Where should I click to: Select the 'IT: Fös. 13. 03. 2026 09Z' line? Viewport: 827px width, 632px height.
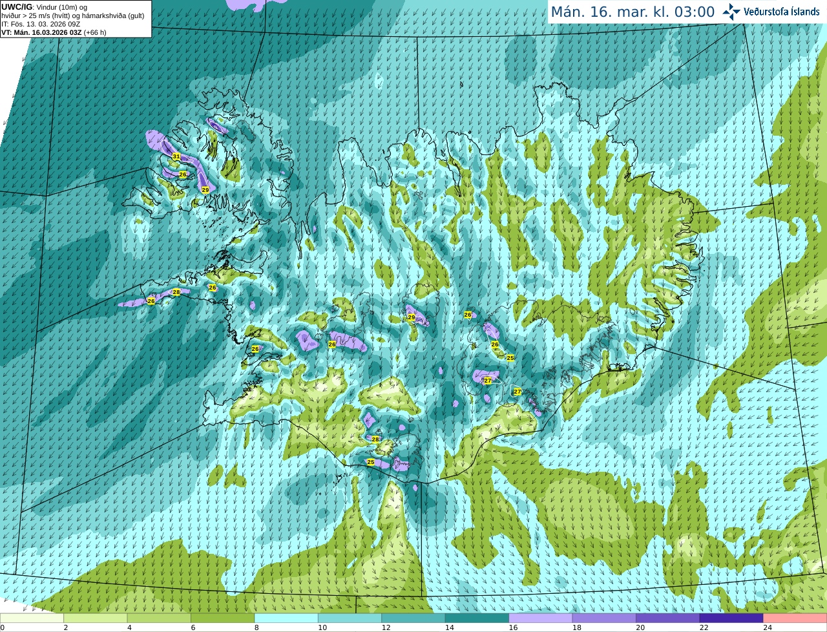point(41,24)
